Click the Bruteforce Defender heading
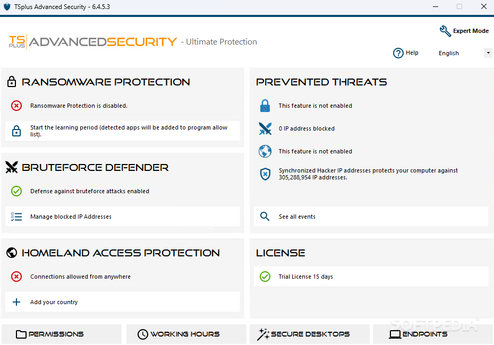 [x=95, y=168]
